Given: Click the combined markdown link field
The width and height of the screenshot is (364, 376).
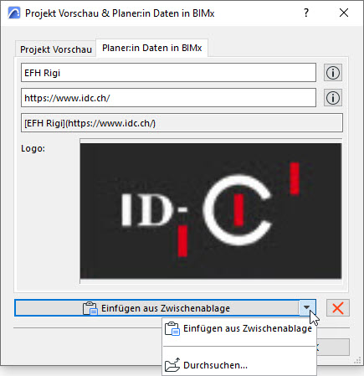Looking at the screenshot, I should [182, 123].
